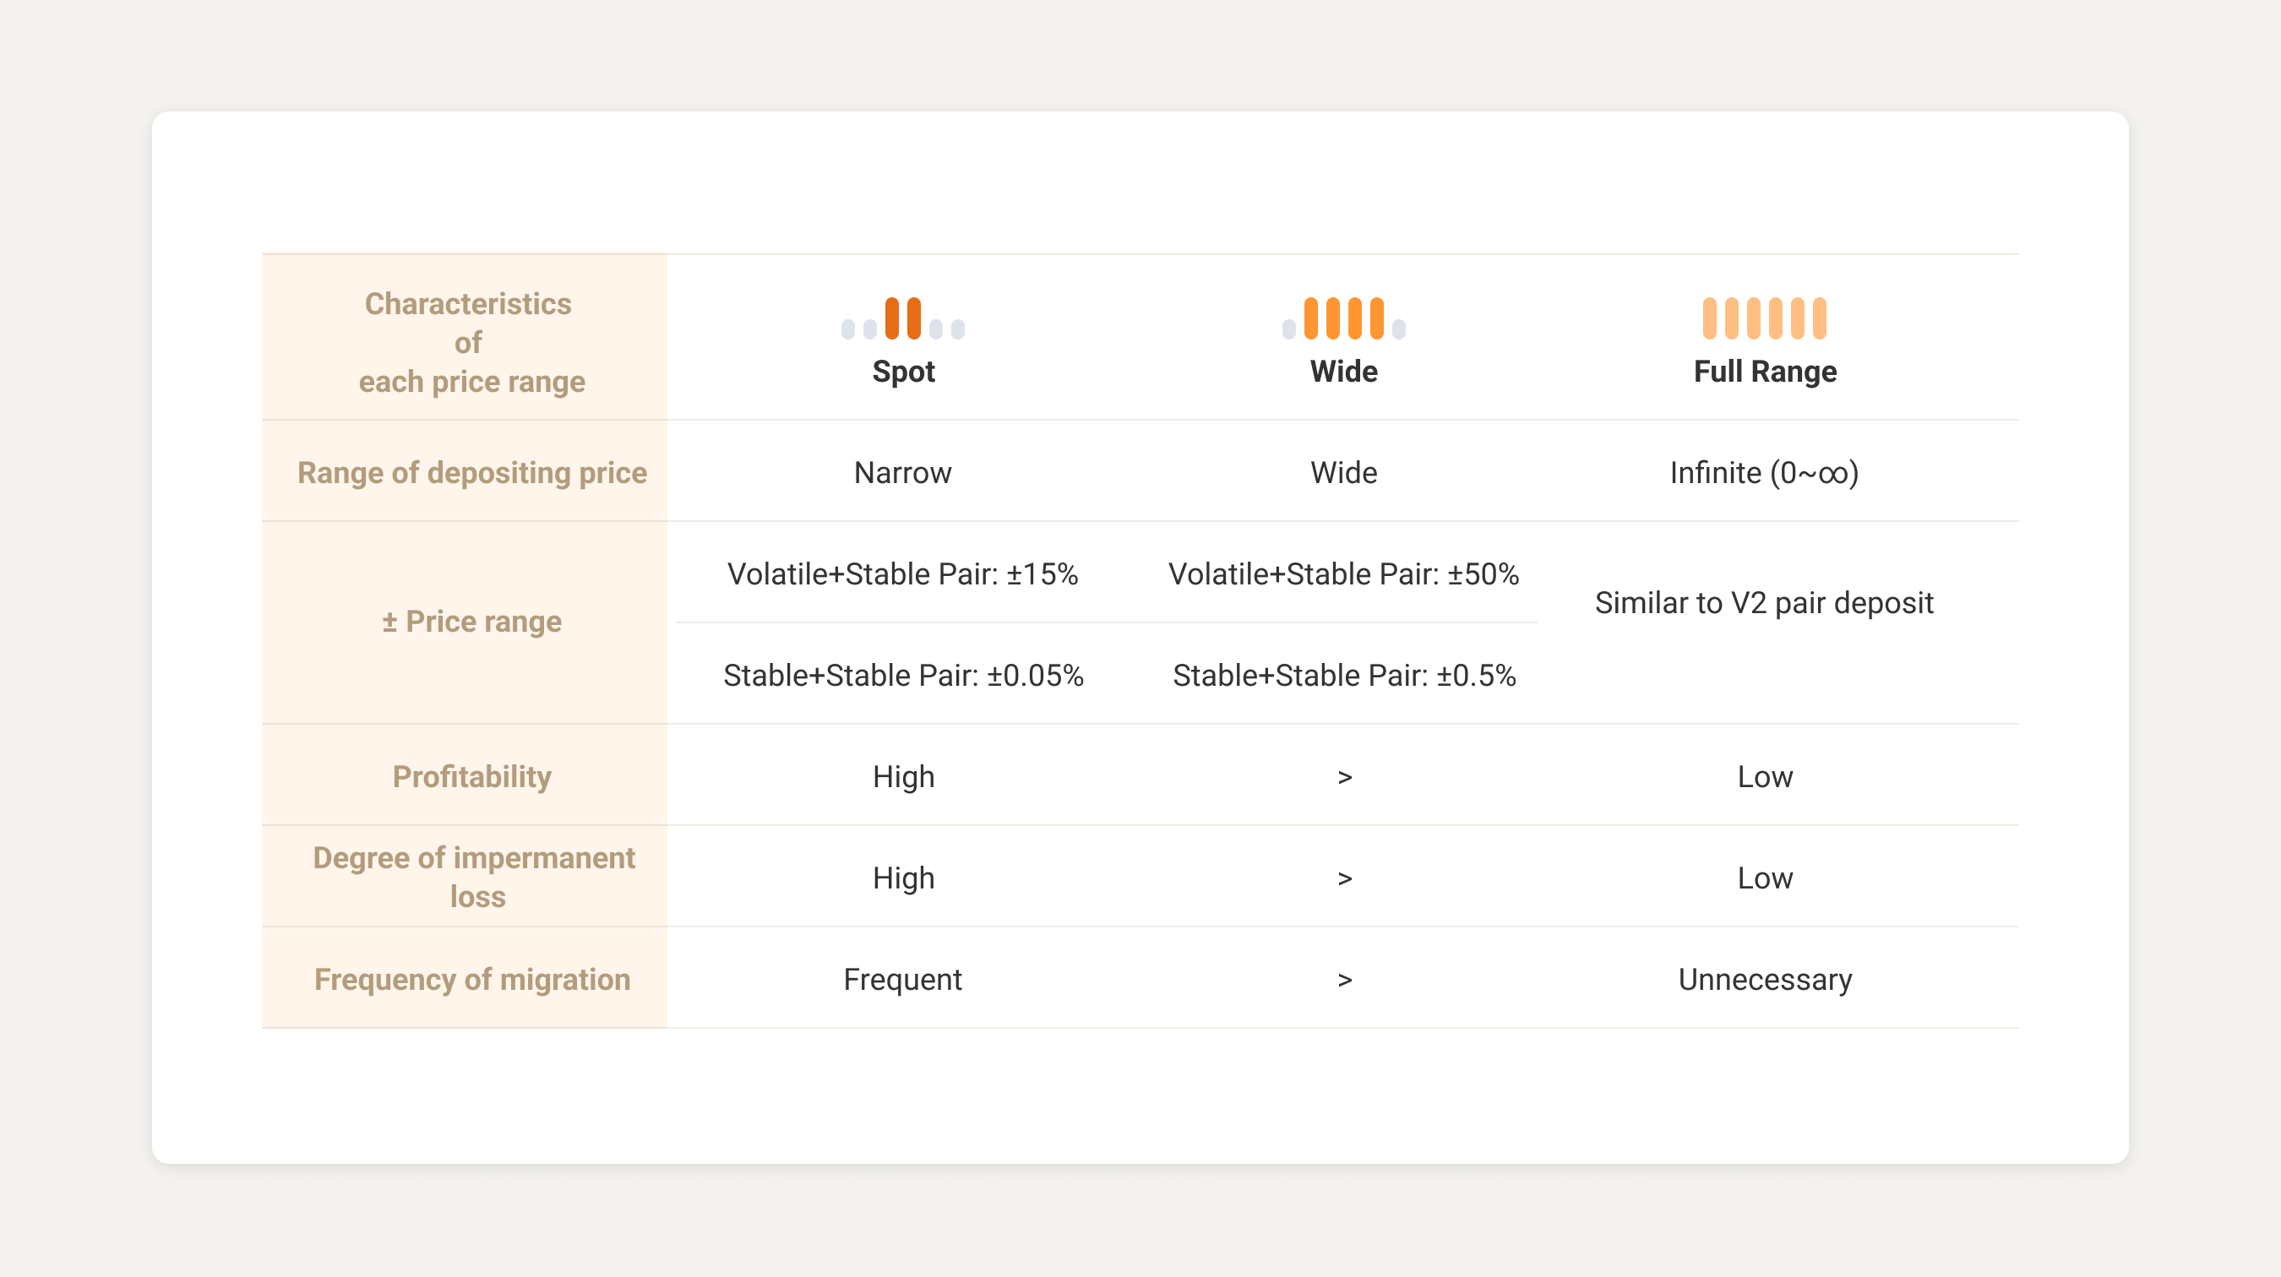The height and width of the screenshot is (1277, 2281).
Task: Select the Wide column heading
Action: coord(1343,372)
